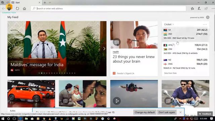Focus the search or web address field

tap(108, 8)
